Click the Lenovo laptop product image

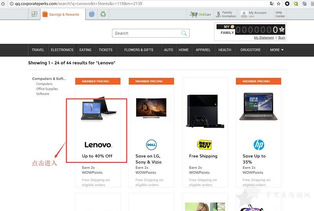[x=99, y=109]
